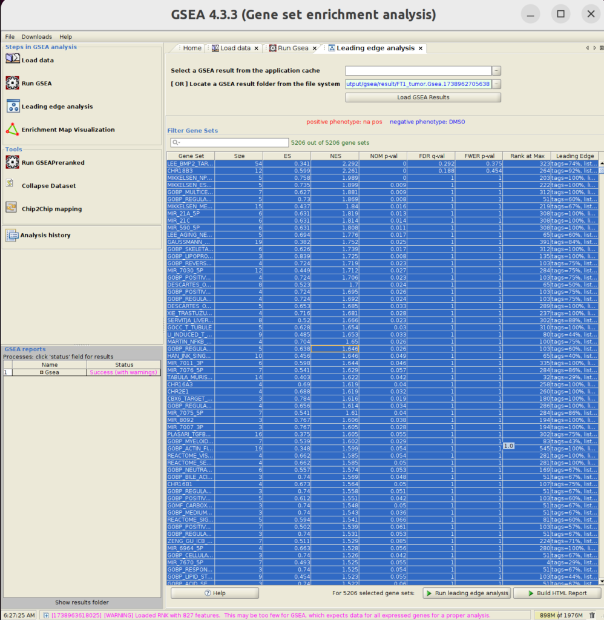Open the Downloads menu

(x=37, y=36)
